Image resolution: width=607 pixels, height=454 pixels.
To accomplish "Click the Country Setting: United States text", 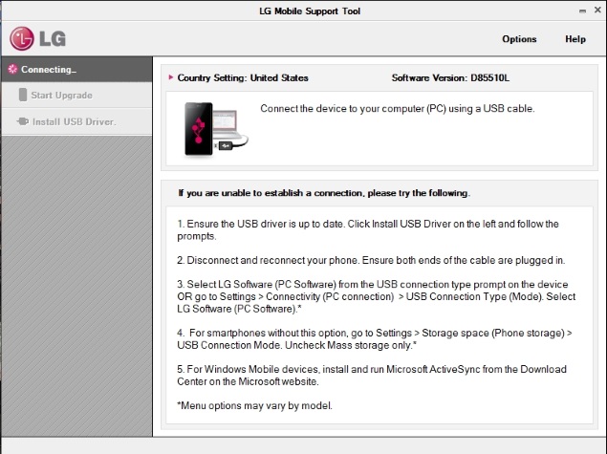I will [x=243, y=77].
